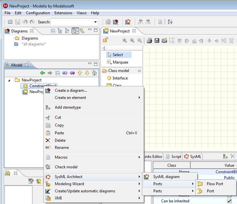Open the Configuration menu
237x204 pixels.
click(x=38, y=13)
